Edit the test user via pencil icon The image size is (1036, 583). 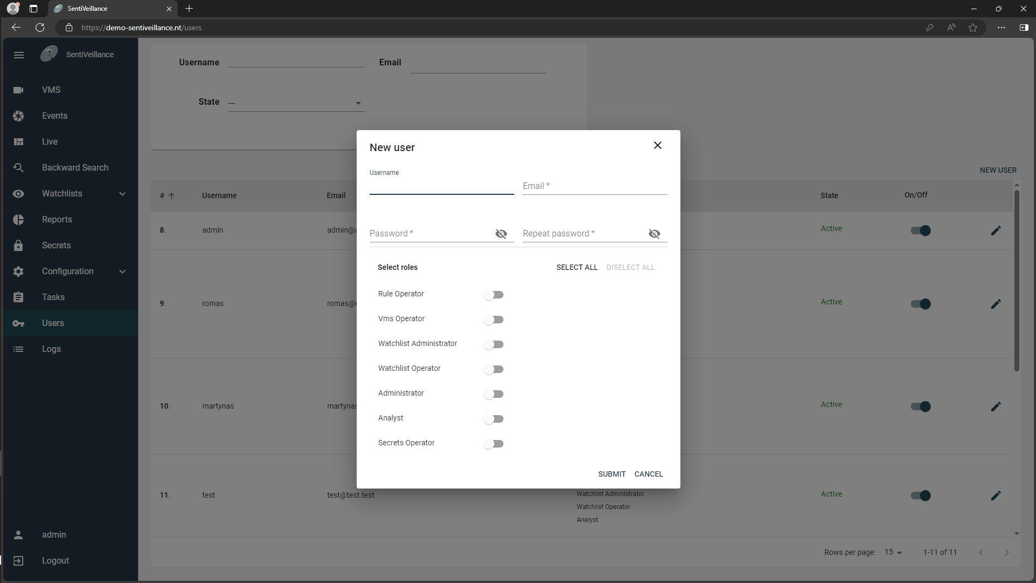point(996,496)
